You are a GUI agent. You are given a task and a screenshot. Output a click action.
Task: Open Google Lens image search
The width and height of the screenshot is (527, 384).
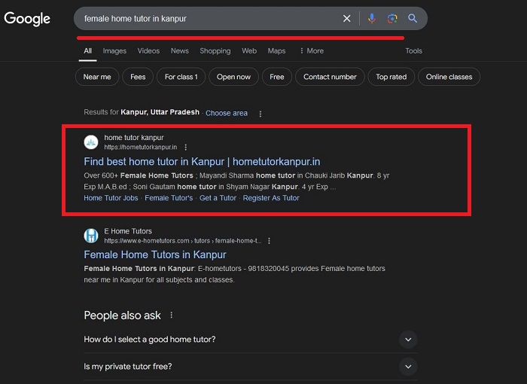tap(392, 19)
